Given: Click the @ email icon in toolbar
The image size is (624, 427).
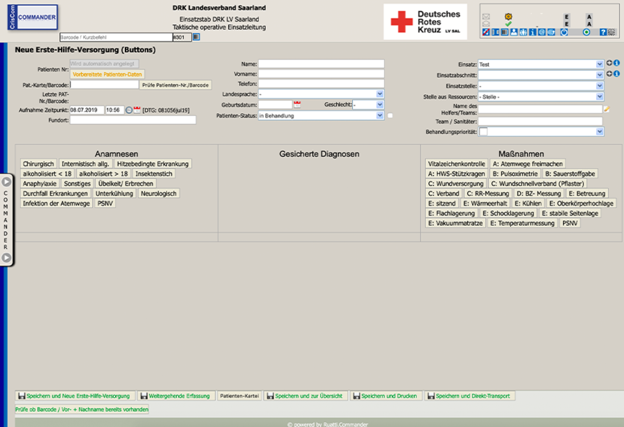Looking at the screenshot, I should click(x=541, y=32).
